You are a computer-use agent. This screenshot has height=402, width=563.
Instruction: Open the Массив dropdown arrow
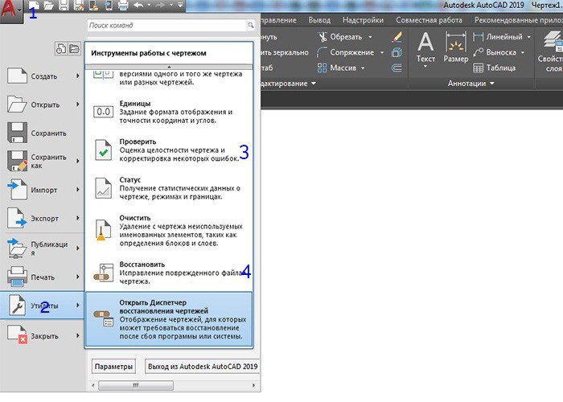(363, 68)
